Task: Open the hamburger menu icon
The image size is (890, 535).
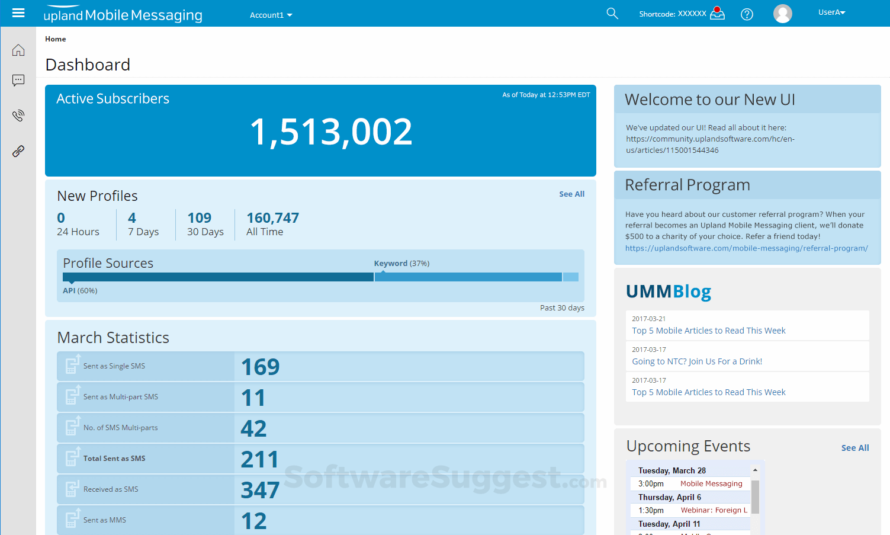Action: point(18,12)
